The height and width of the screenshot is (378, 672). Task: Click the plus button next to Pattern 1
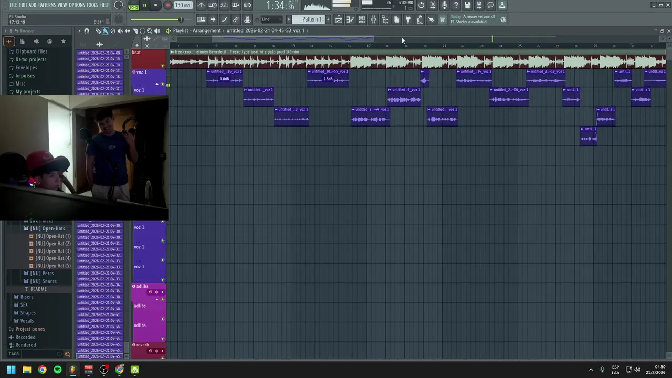tap(328, 19)
